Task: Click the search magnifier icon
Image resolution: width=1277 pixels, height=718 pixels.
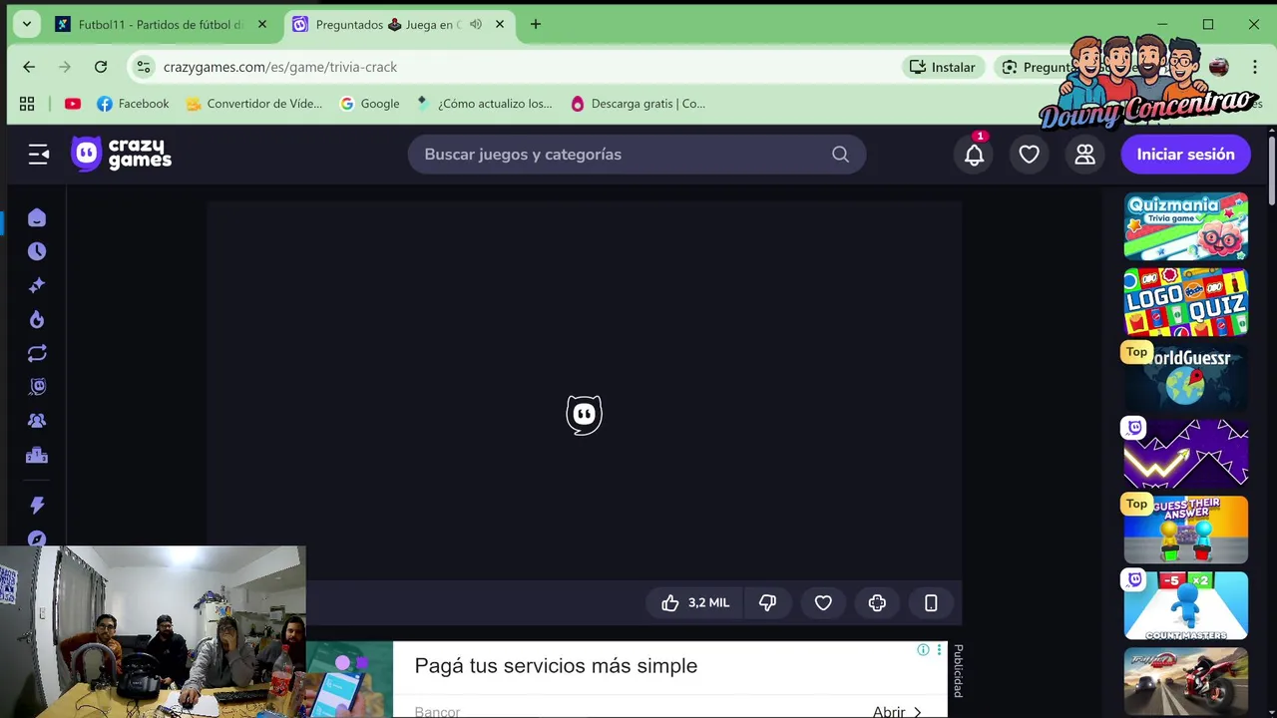Action: click(x=840, y=155)
